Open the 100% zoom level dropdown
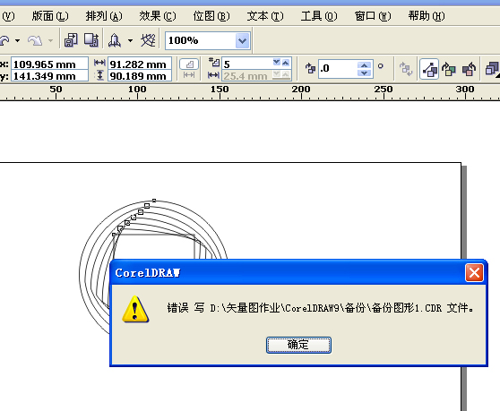The height and width of the screenshot is (411, 500). [x=242, y=41]
